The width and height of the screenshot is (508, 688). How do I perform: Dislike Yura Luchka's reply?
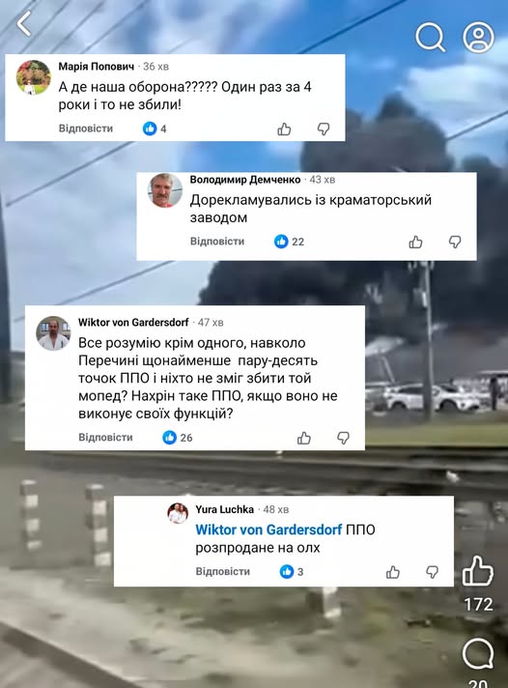pyautogui.click(x=432, y=572)
